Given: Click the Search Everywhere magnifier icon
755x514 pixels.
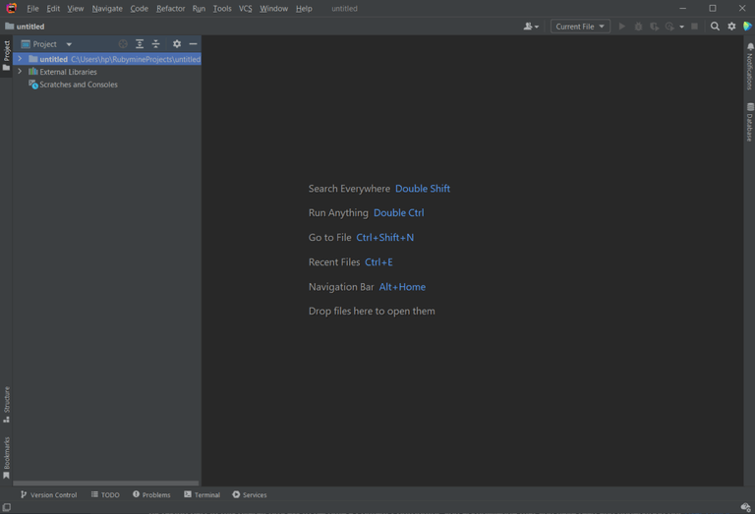Looking at the screenshot, I should (x=715, y=27).
